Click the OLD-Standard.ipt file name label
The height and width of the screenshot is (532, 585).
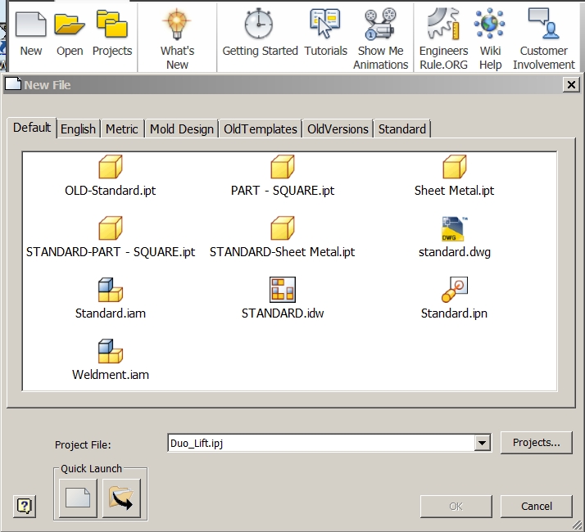click(x=111, y=191)
